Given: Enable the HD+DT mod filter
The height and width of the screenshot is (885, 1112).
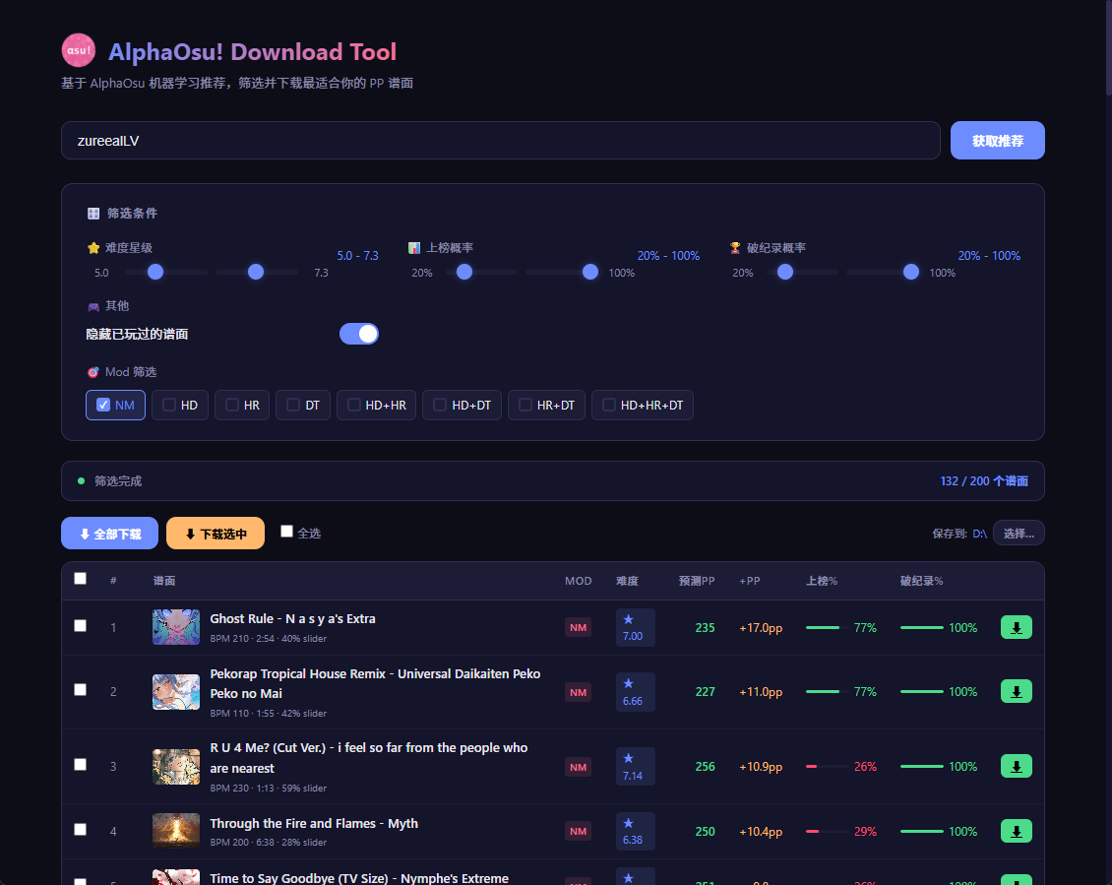Looking at the screenshot, I should pos(462,406).
